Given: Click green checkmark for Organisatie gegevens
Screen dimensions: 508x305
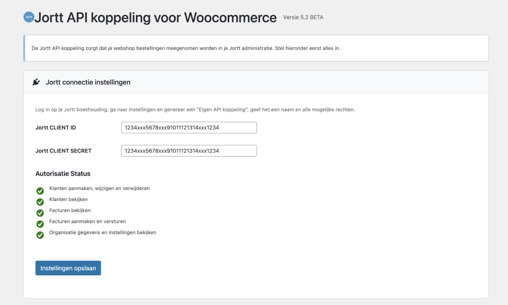Looking at the screenshot, I should pos(40,235).
